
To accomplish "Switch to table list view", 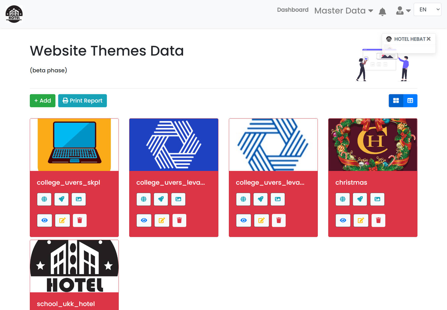I will pos(410,101).
